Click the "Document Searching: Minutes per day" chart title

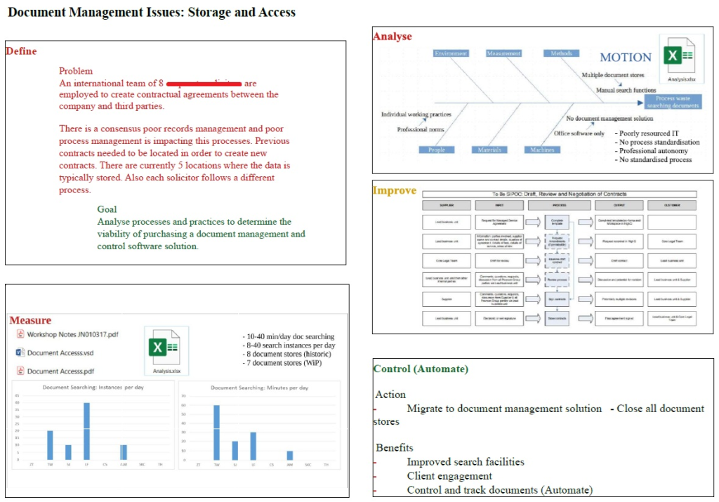tap(260, 388)
